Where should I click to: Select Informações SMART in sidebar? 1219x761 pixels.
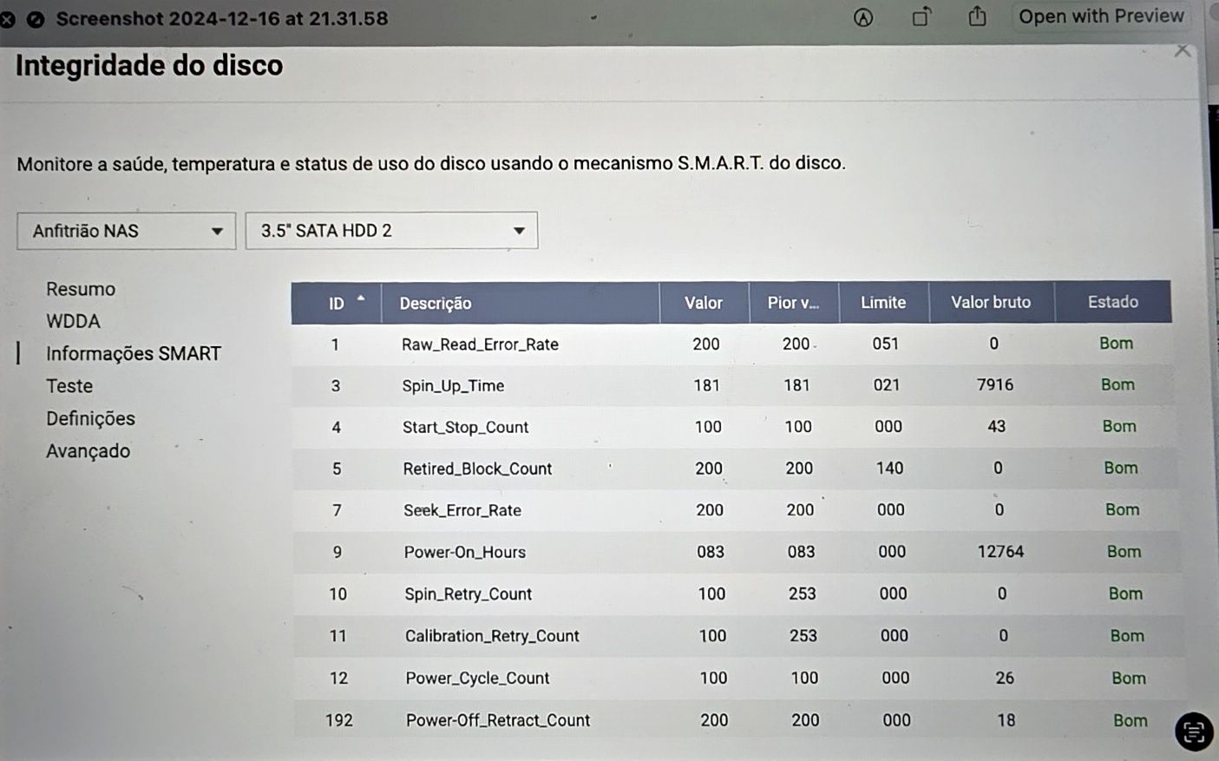134,353
